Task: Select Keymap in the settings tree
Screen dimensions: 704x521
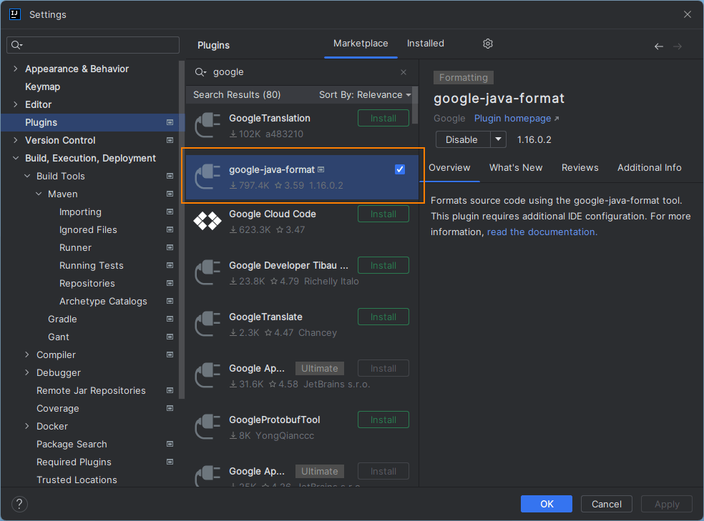Action: (43, 86)
